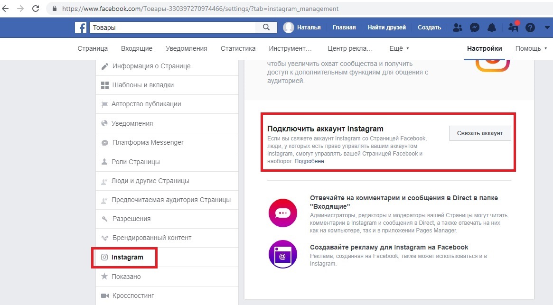Click flag icon beside Авторство публикации
The width and height of the screenshot is (553, 305).
pyautogui.click(x=104, y=104)
